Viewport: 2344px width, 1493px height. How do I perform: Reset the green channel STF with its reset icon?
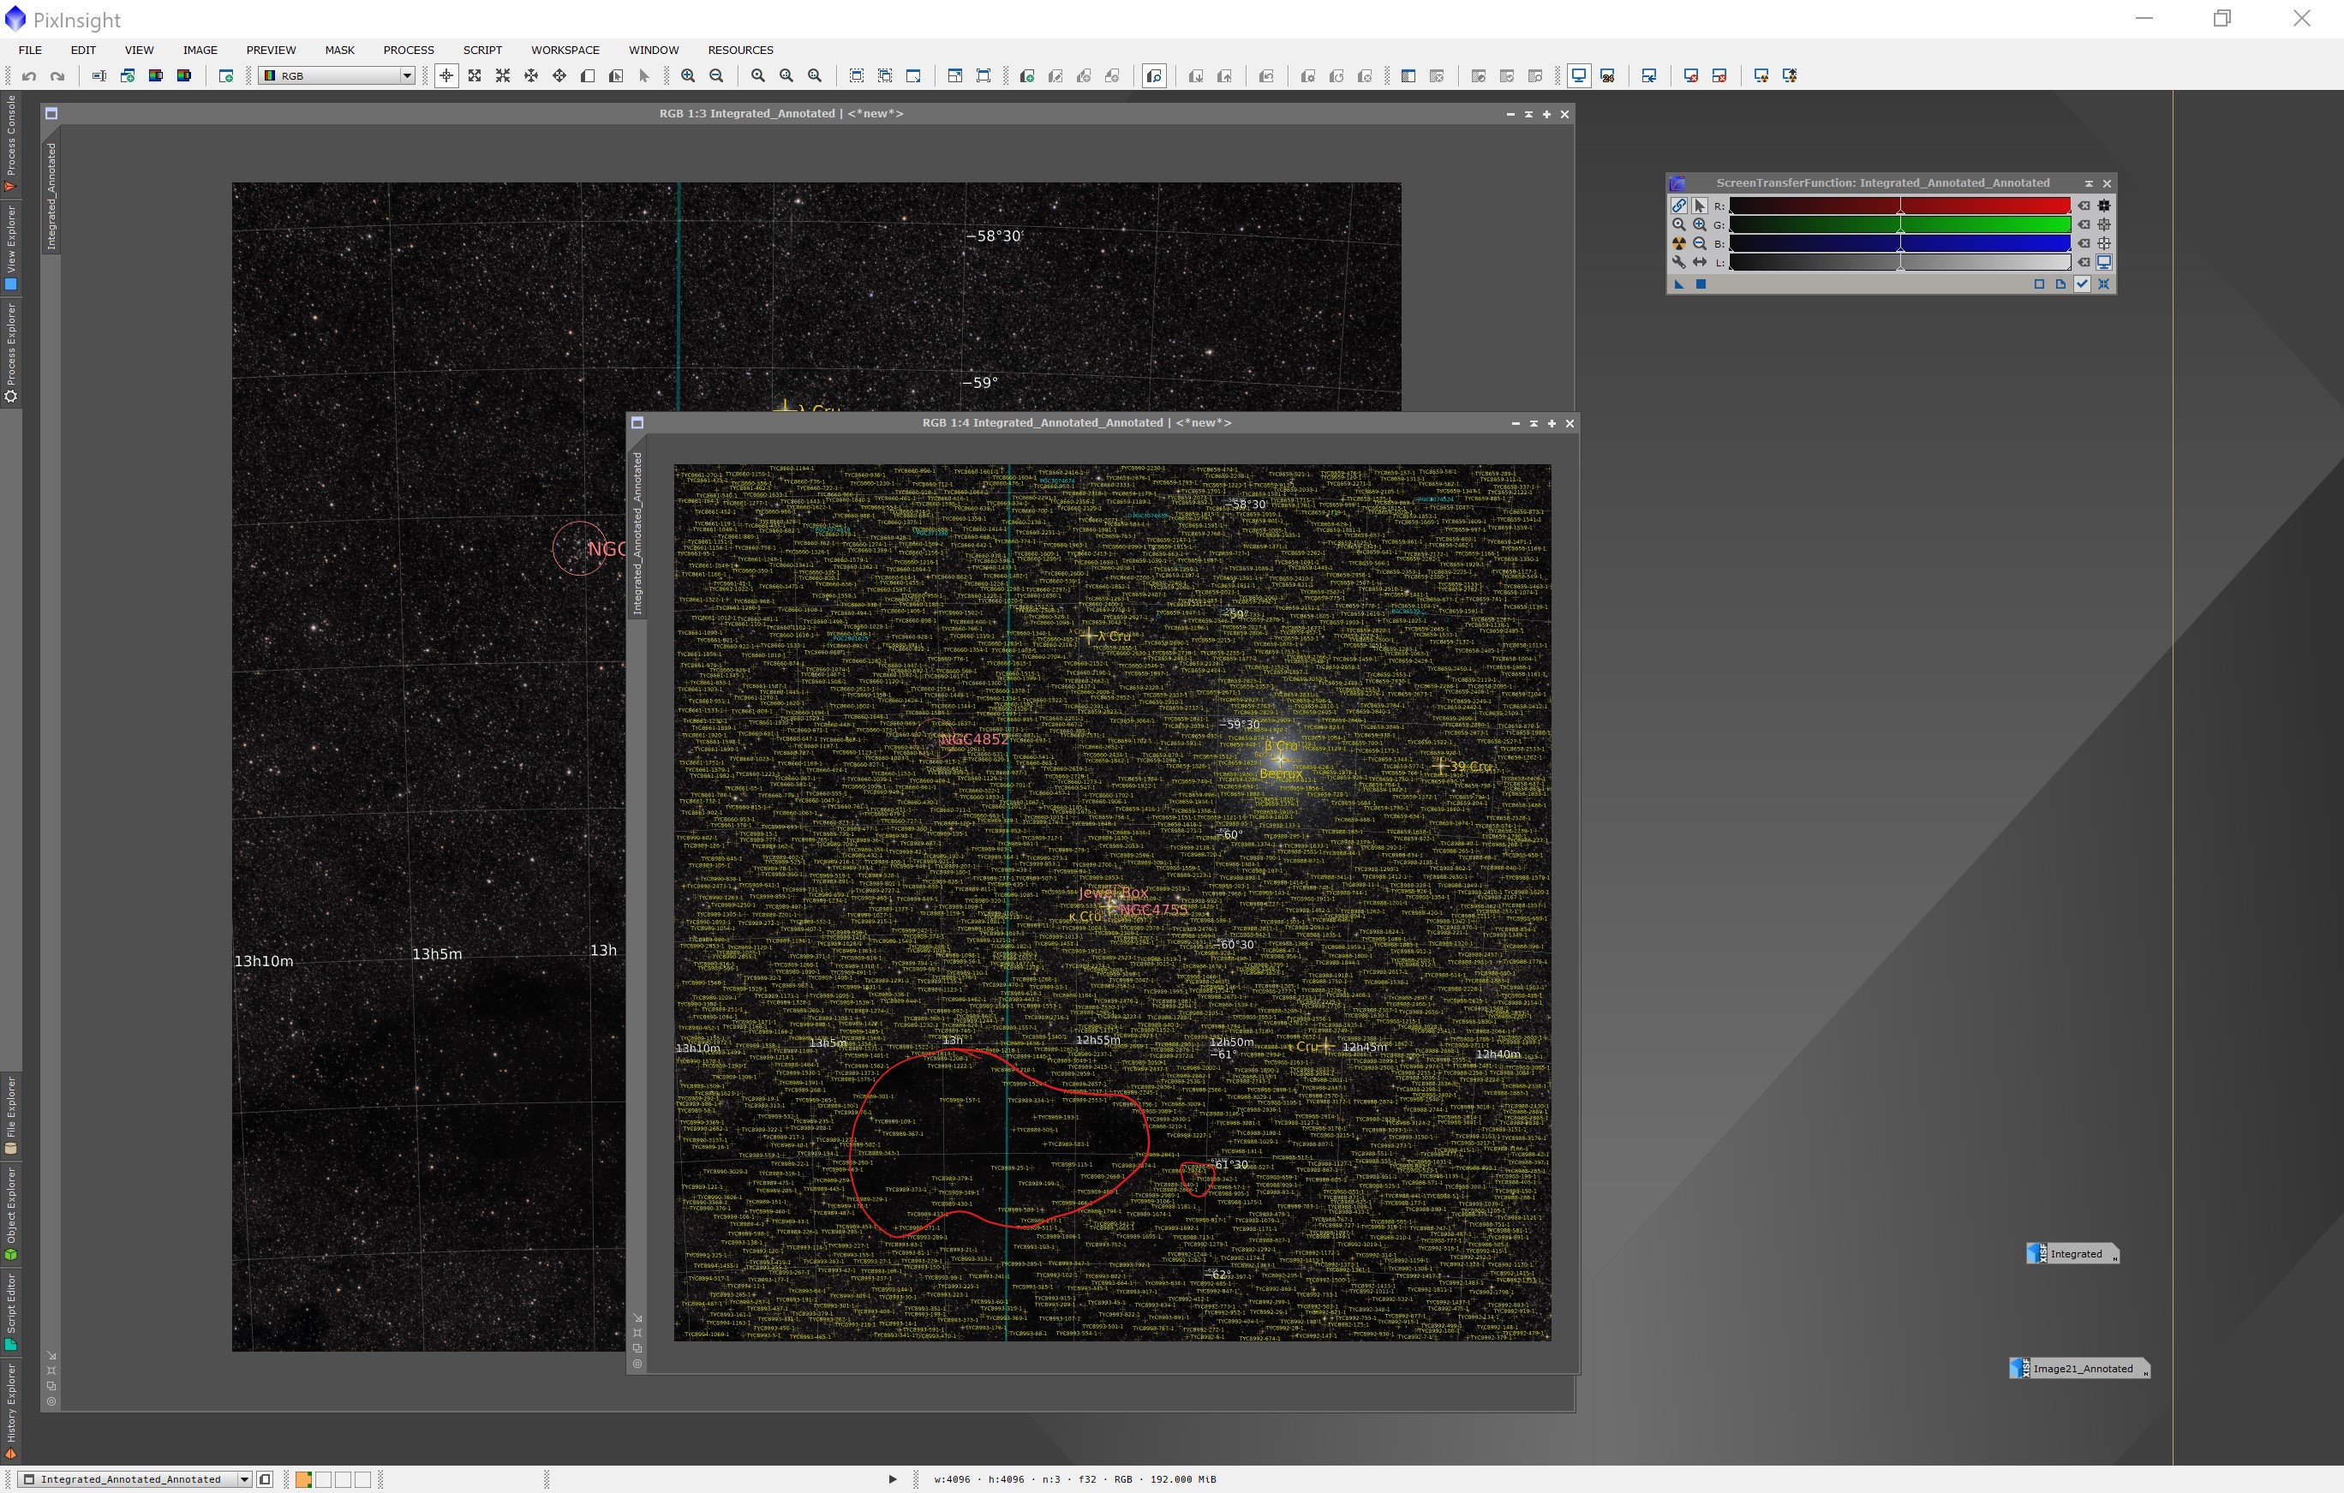click(x=2084, y=224)
